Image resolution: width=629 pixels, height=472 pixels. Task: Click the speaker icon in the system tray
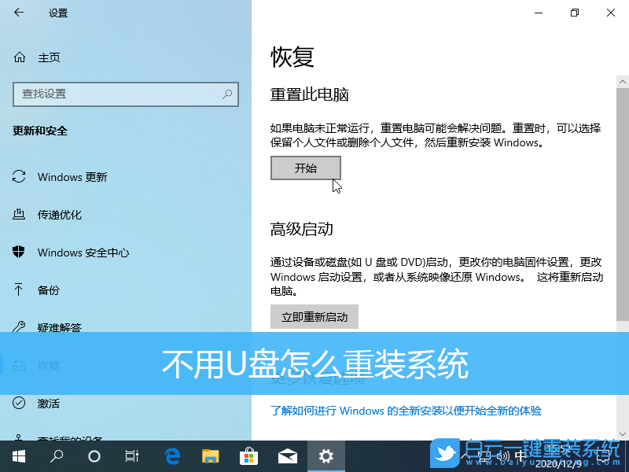coord(504,455)
